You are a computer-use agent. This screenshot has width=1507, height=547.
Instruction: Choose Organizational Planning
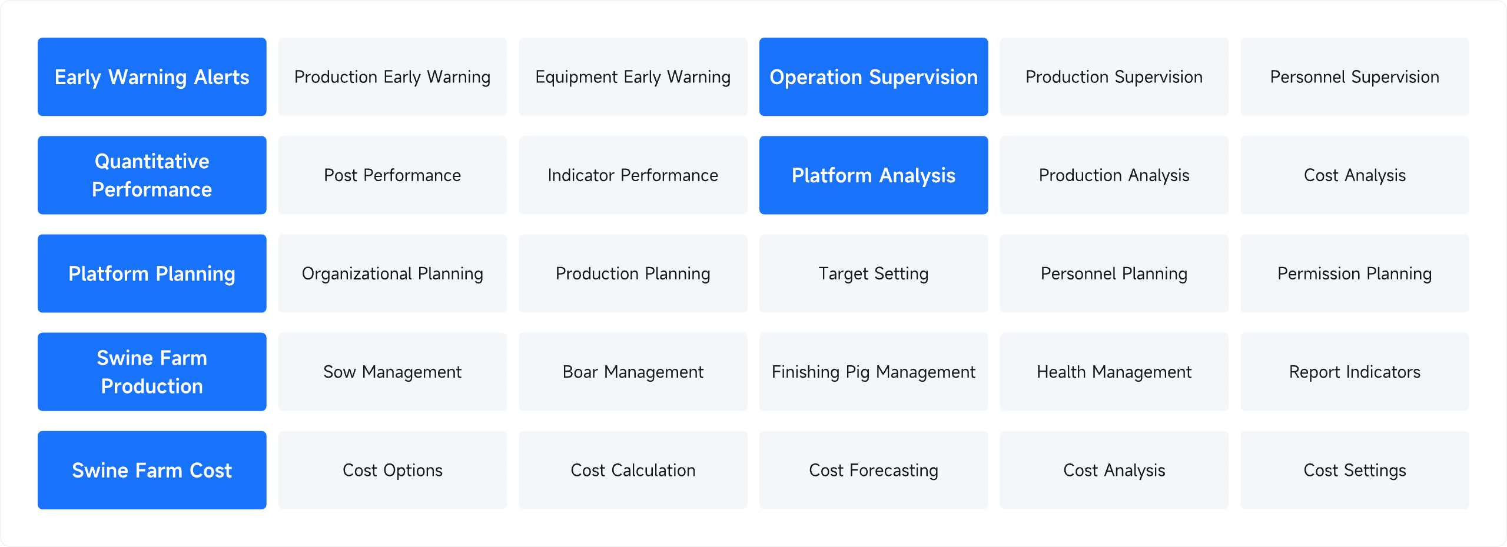pyautogui.click(x=392, y=273)
